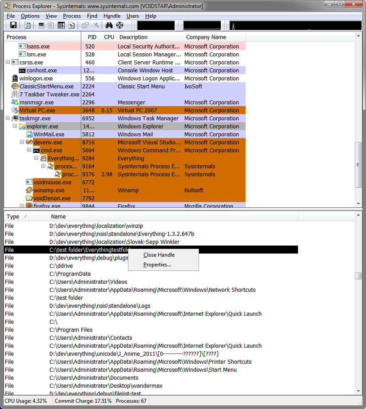Click the Save icon in the toolbar
366x409 pixels.
click(13, 25)
